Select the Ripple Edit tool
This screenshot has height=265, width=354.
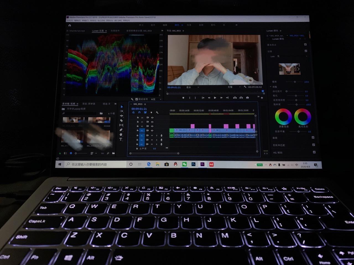(x=121, y=116)
